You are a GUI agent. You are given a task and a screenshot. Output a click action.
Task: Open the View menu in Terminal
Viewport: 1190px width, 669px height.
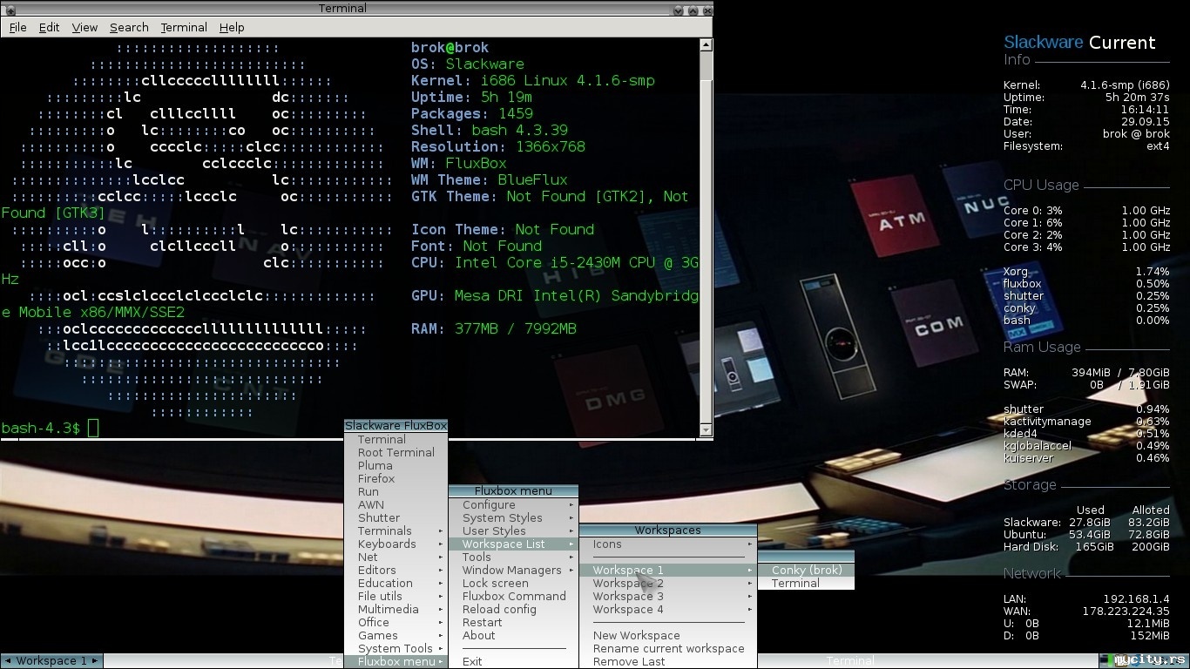[85, 28]
